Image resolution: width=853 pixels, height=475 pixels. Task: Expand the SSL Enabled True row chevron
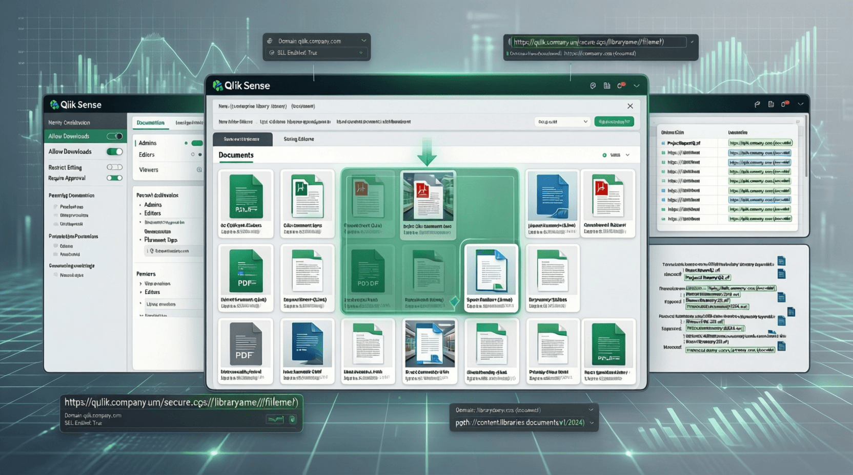(361, 53)
